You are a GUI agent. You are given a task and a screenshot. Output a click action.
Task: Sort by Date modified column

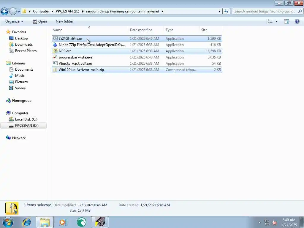(145, 30)
